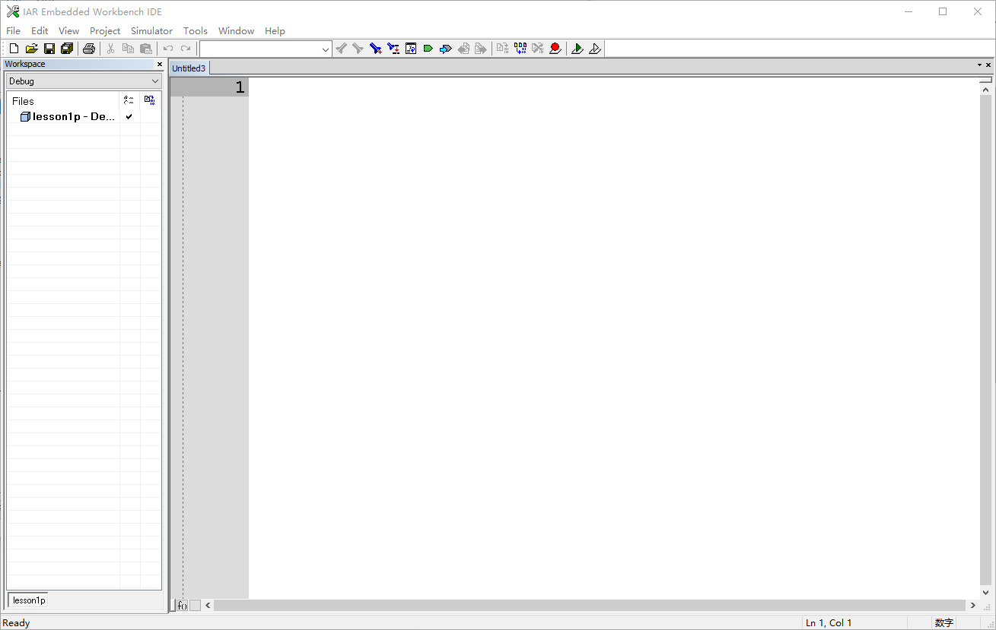The image size is (996, 630).
Task: Click the Stop Build toolbar icon
Action: (x=538, y=49)
